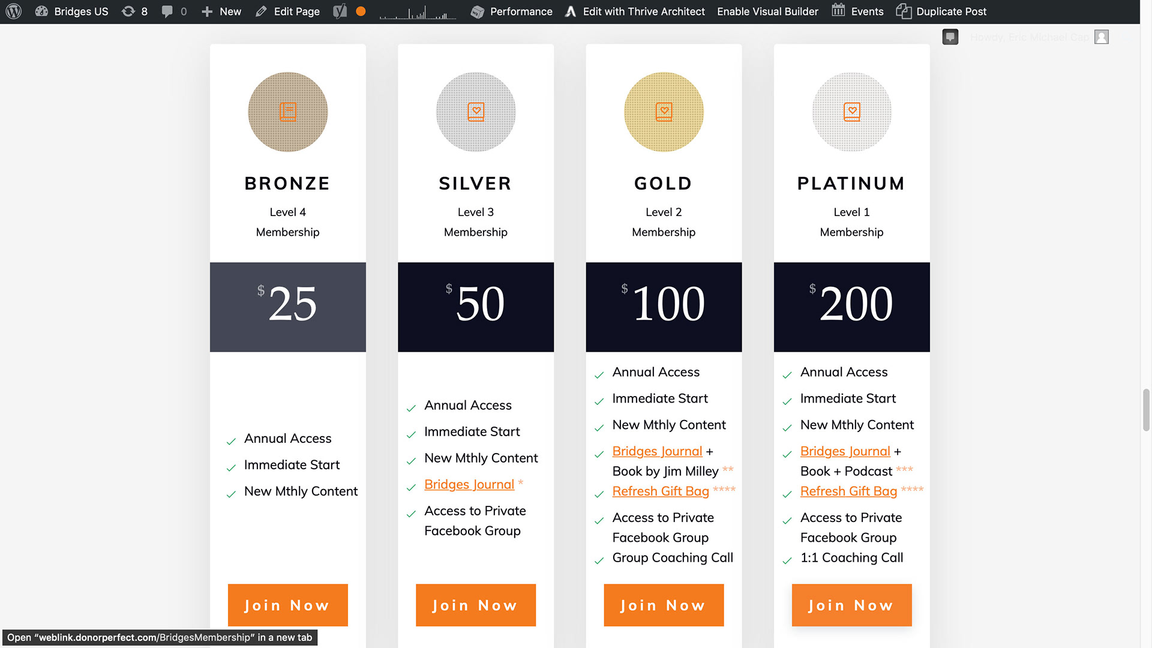Open the Yoast SEO icon

pos(340,11)
